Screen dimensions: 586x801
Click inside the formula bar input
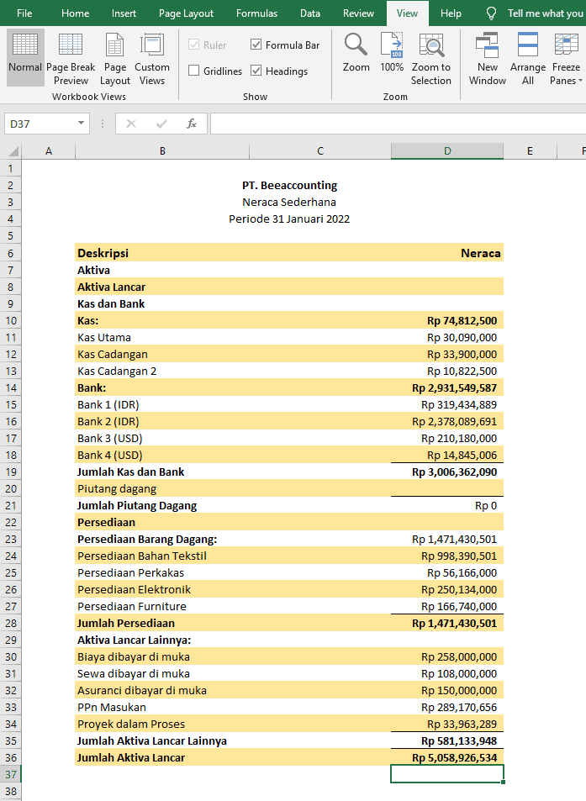(398, 124)
